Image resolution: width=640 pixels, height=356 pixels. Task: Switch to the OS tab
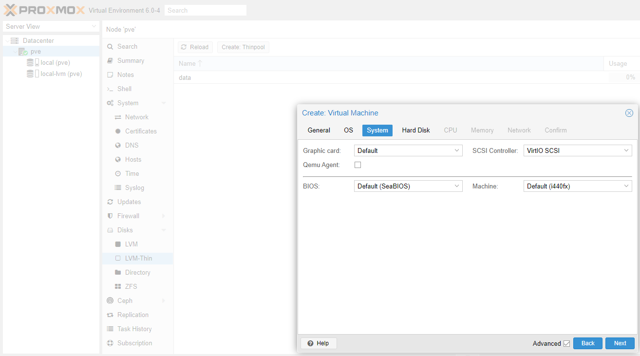tap(348, 131)
